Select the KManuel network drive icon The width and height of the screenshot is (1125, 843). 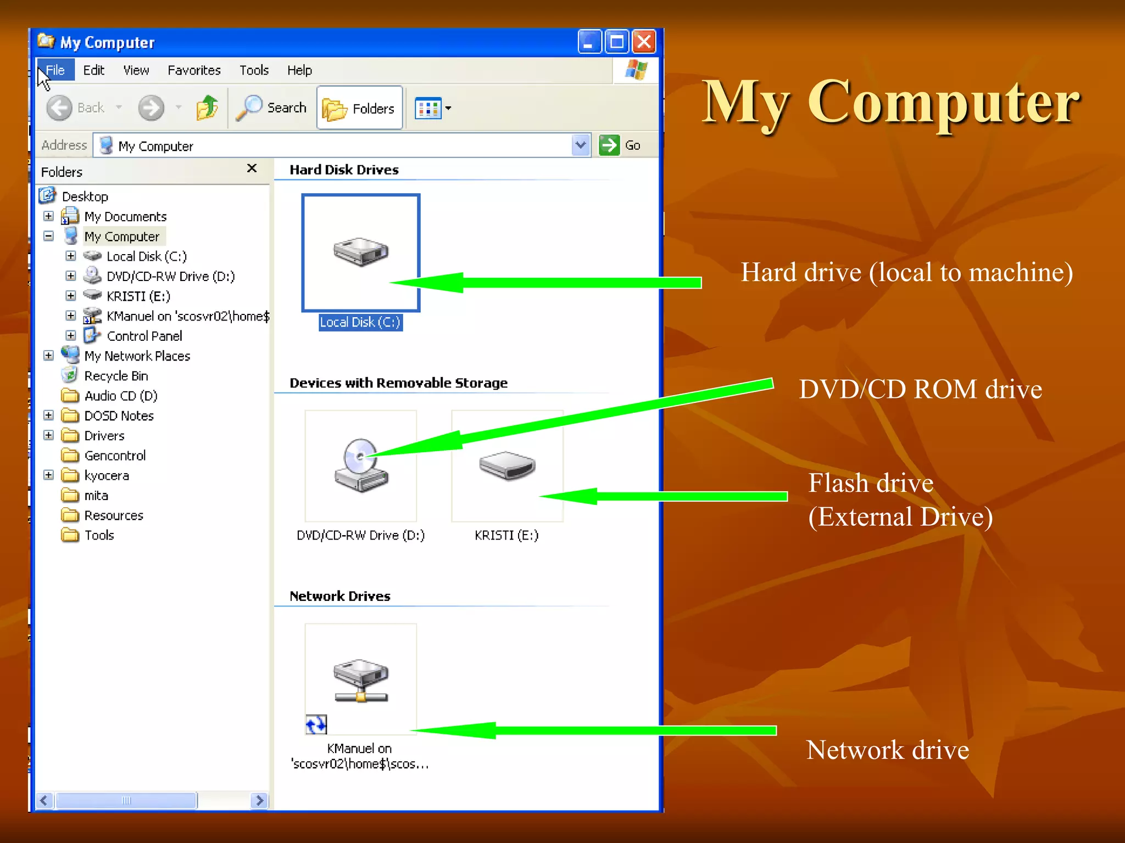click(361, 679)
